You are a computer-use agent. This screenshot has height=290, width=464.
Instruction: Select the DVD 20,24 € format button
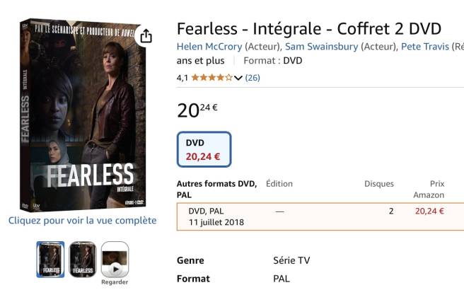pyautogui.click(x=203, y=149)
